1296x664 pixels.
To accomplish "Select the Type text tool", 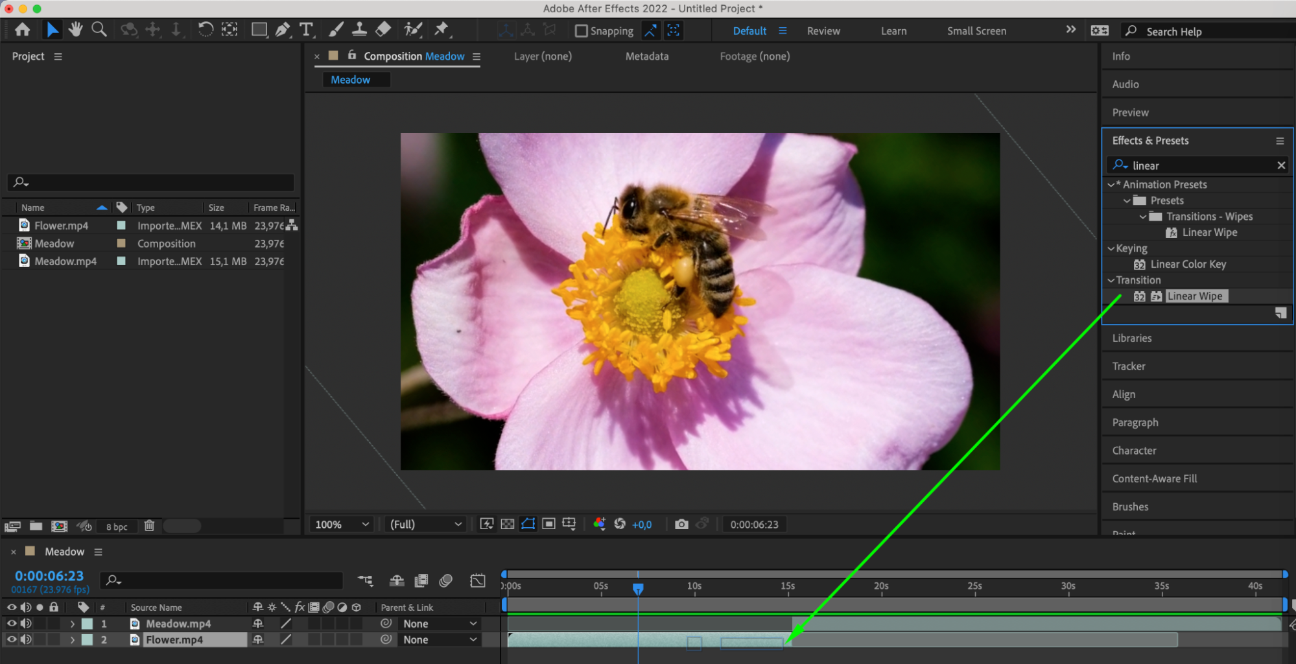I will [x=306, y=30].
